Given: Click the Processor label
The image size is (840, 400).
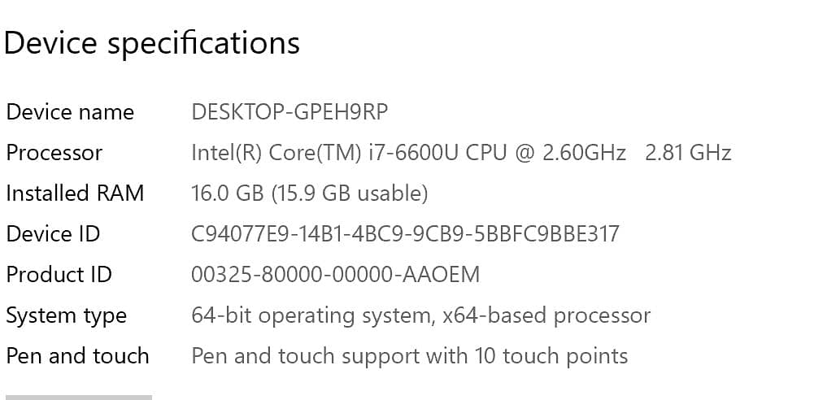Looking at the screenshot, I should coord(54,153).
